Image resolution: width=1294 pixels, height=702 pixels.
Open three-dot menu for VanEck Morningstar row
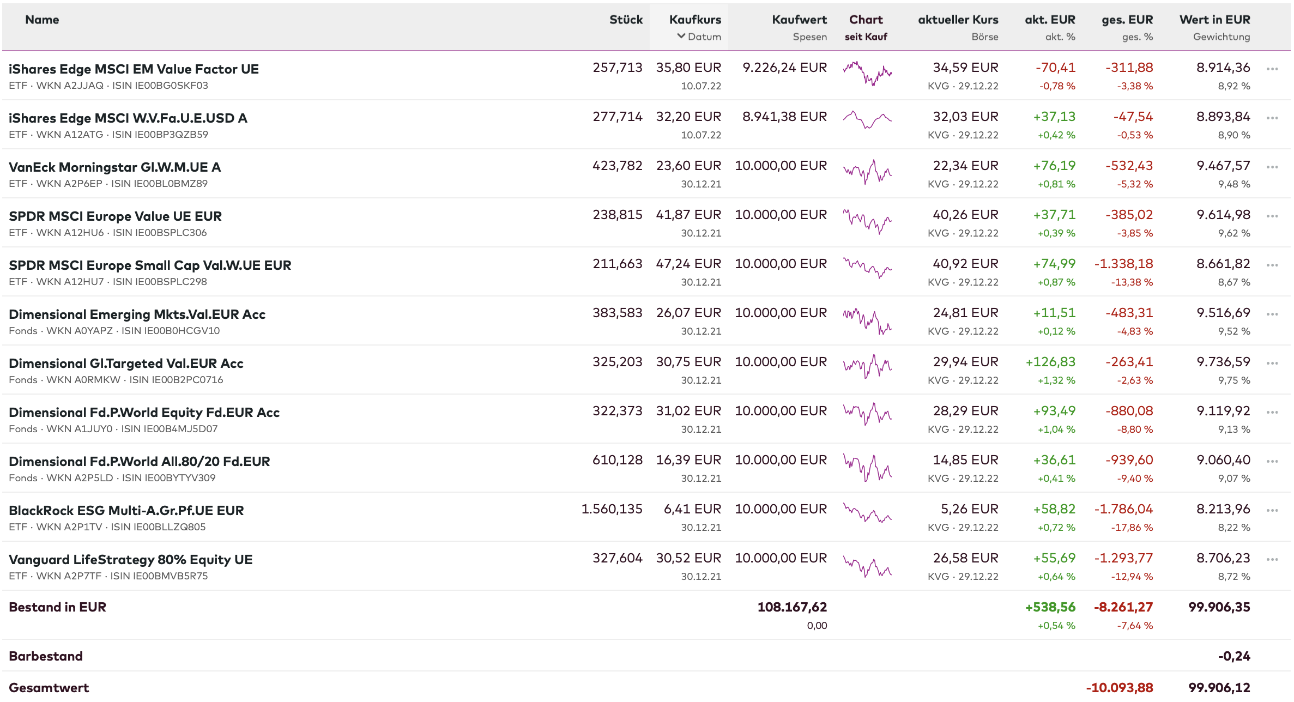tap(1272, 167)
